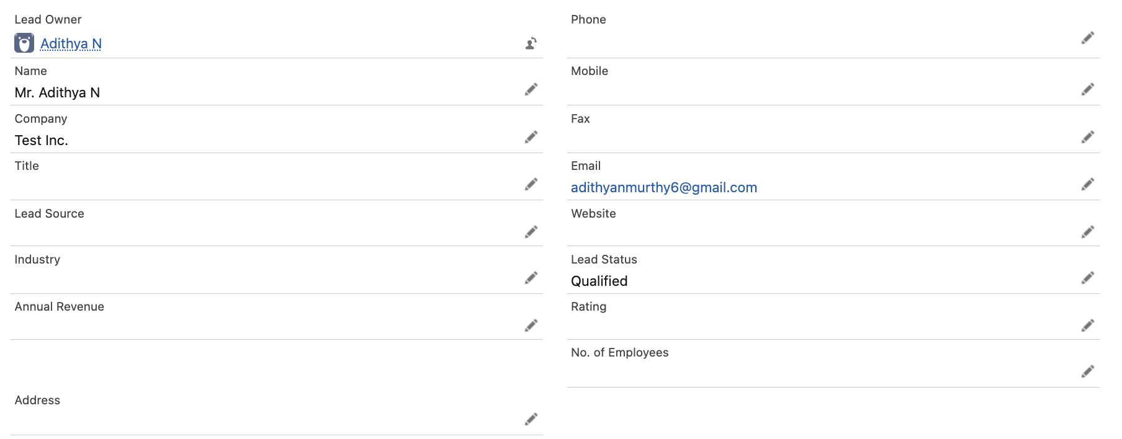Edit No. of Employees pencil icon
The width and height of the screenshot is (1122, 439).
(1088, 371)
